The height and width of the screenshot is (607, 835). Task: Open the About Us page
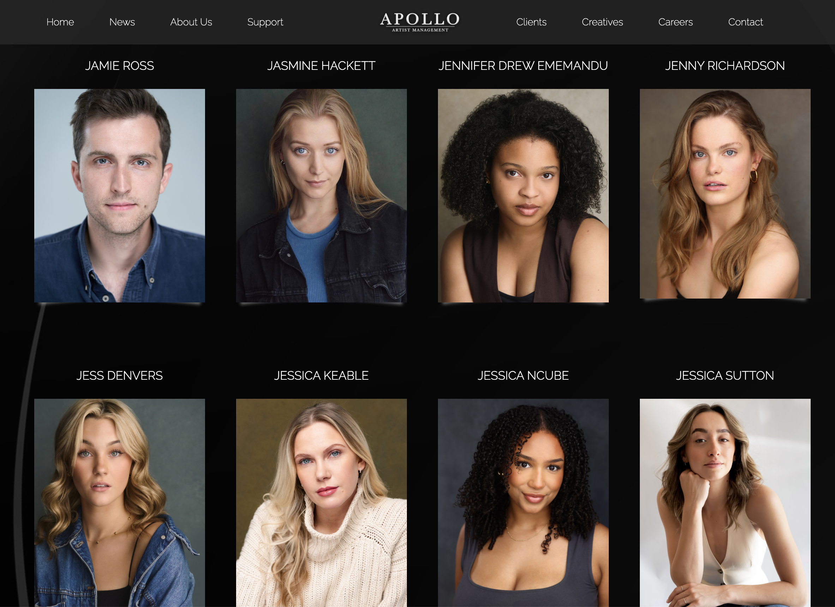click(191, 22)
